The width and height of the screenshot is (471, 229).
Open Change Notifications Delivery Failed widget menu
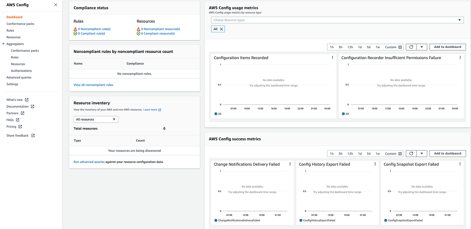(290, 164)
